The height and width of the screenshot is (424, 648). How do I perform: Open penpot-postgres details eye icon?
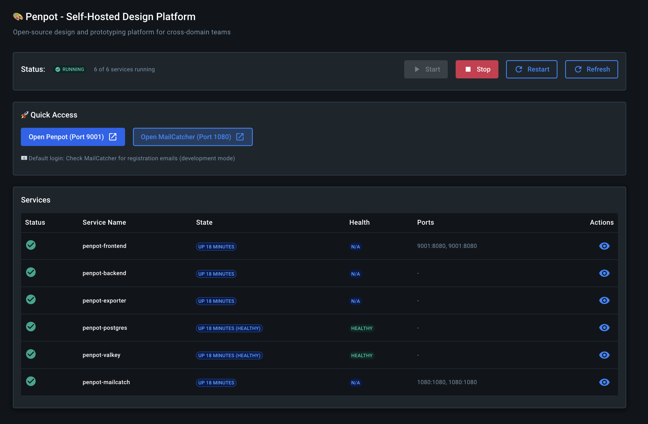(x=604, y=328)
